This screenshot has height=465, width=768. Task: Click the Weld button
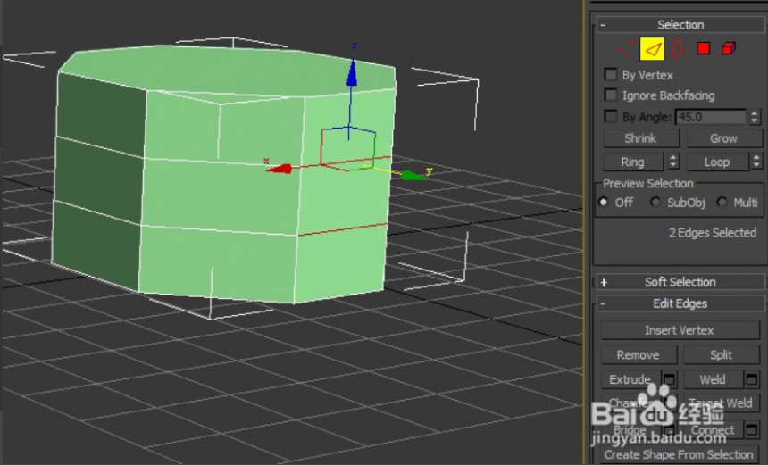pos(714,379)
